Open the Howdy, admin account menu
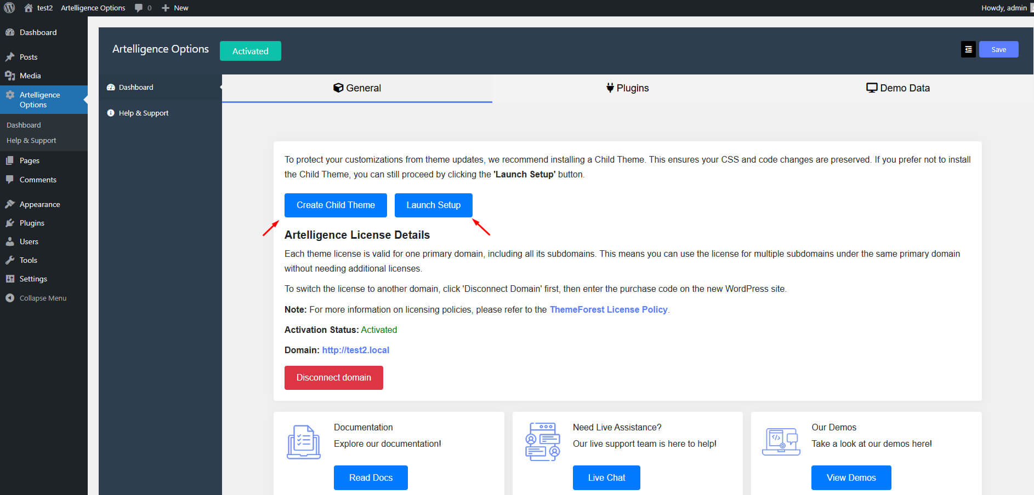 [1003, 8]
